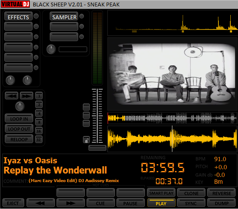
Task: Click the RELOOP button
Action: [x=19, y=139]
